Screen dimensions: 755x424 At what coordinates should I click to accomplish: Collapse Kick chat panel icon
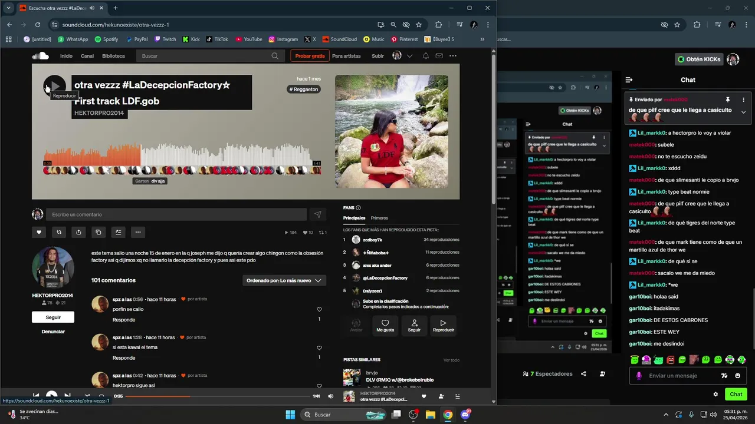pyautogui.click(x=629, y=79)
